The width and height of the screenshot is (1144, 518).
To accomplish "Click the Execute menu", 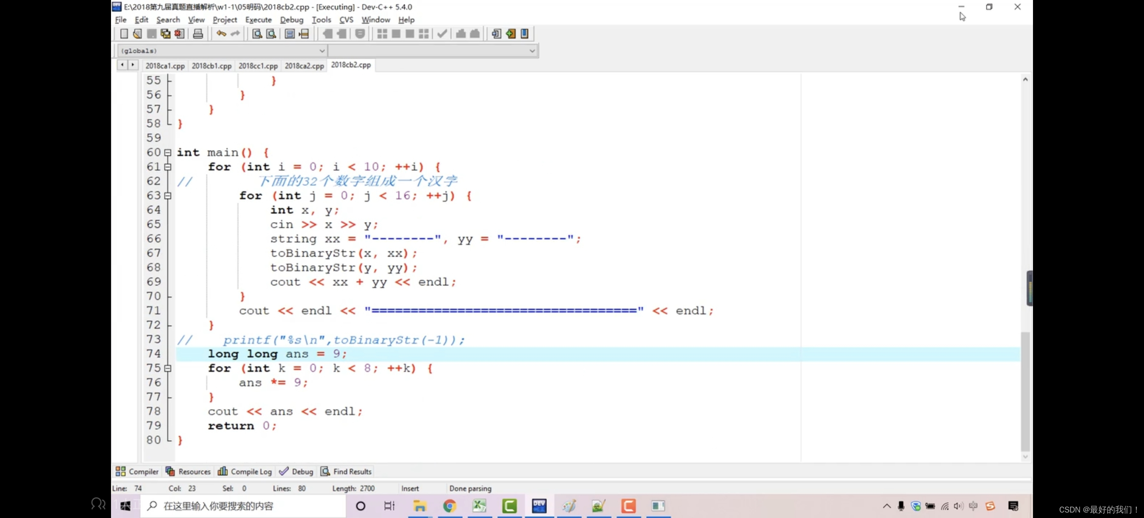I will pos(258,19).
